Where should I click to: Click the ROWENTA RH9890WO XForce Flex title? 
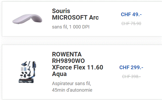(77, 64)
